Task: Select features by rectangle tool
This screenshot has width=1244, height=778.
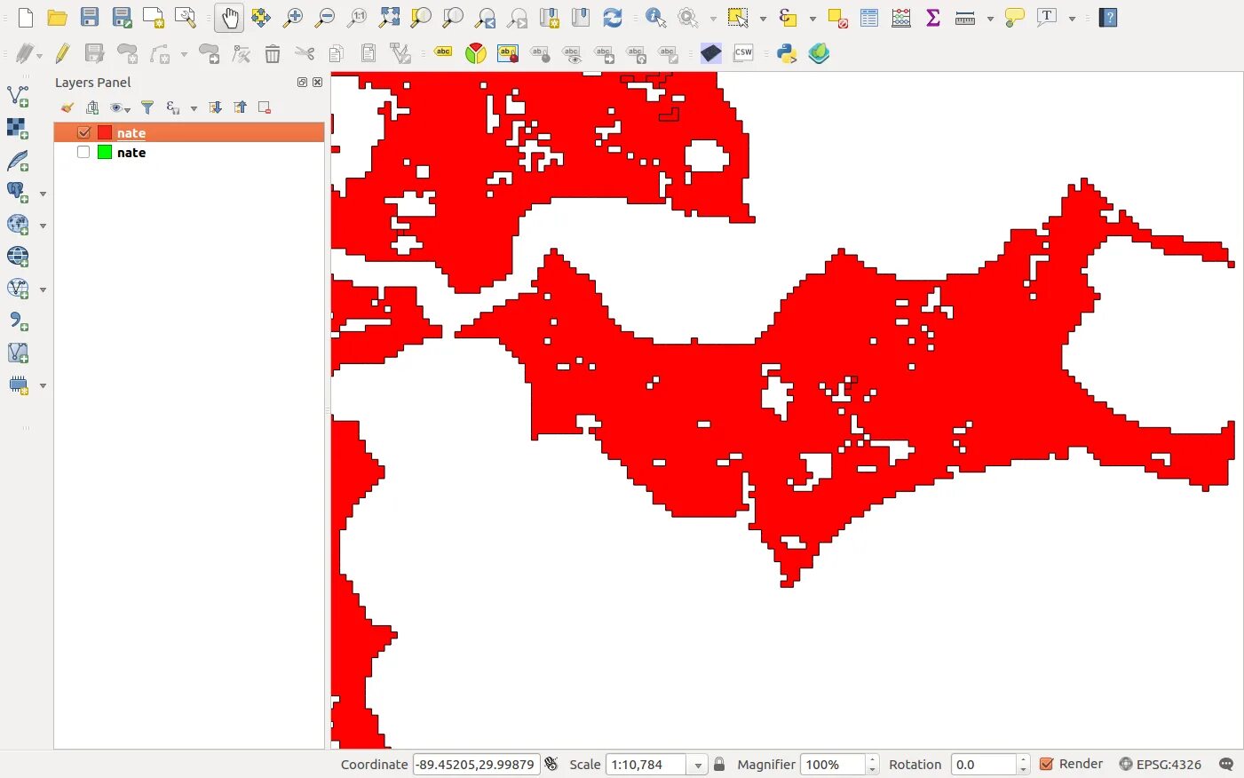Action: pyautogui.click(x=737, y=18)
